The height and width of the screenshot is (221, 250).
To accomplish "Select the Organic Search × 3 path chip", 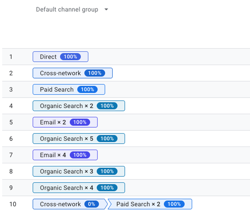I will pos(79,171).
